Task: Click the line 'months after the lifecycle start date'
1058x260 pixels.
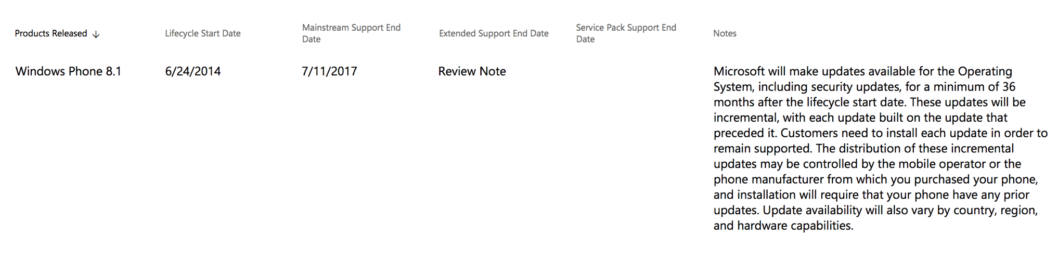Action: [x=869, y=102]
